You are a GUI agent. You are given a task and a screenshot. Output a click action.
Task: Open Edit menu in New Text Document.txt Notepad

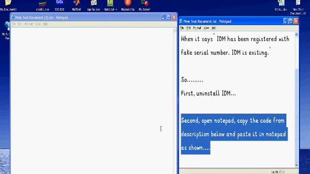[188, 28]
